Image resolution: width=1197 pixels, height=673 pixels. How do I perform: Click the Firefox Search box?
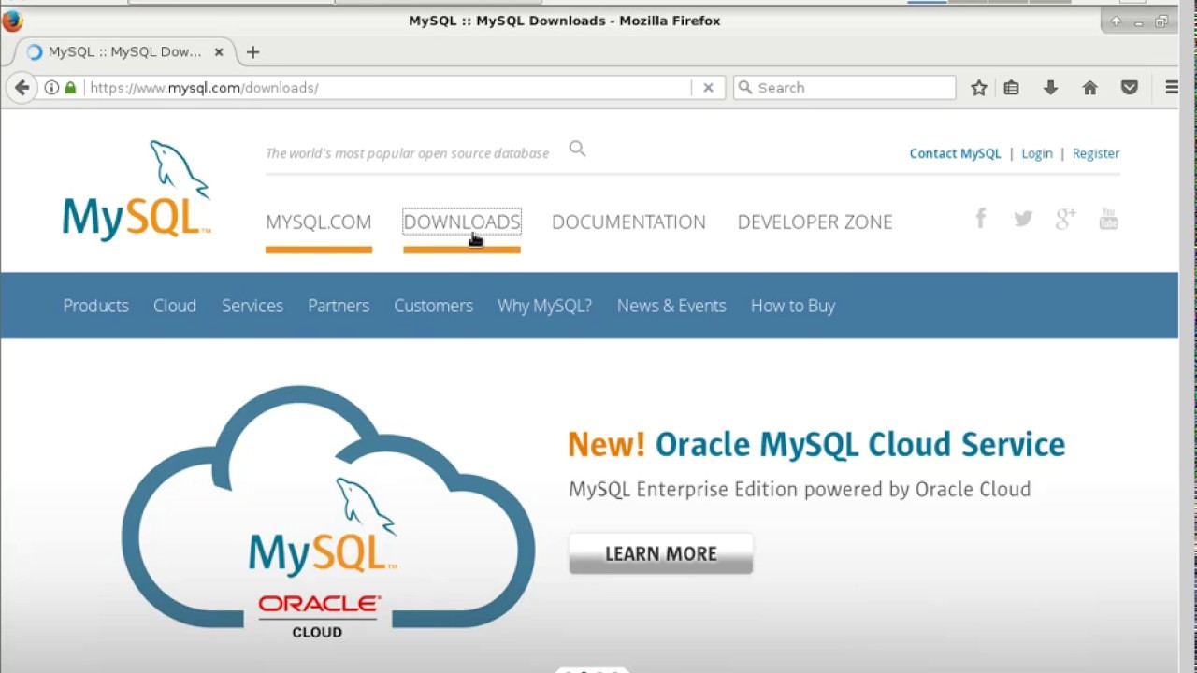pos(844,88)
